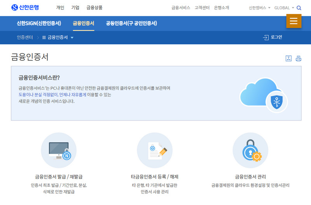311x205 pixels.
Task: Click description 인증서 최초 발급 / 기간만료, 분실,
Action: (59, 185)
